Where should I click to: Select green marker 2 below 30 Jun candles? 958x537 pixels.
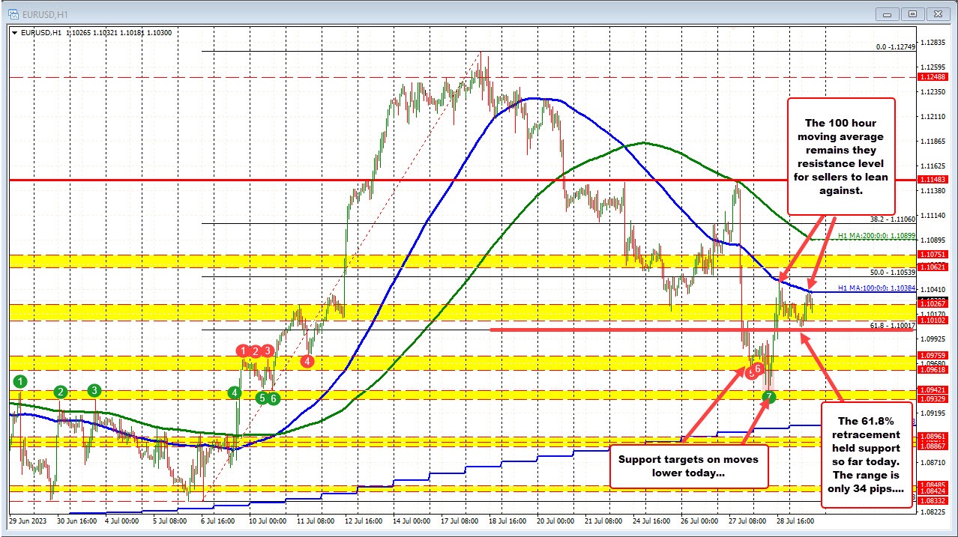(x=60, y=391)
